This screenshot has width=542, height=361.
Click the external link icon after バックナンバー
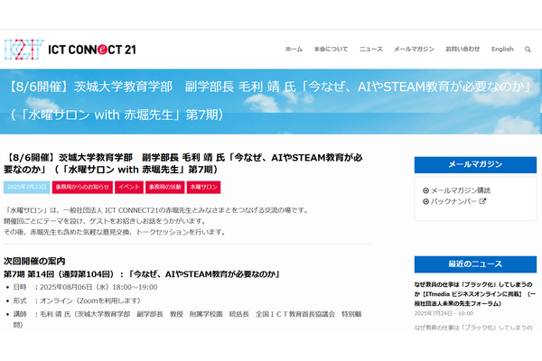click(x=482, y=201)
